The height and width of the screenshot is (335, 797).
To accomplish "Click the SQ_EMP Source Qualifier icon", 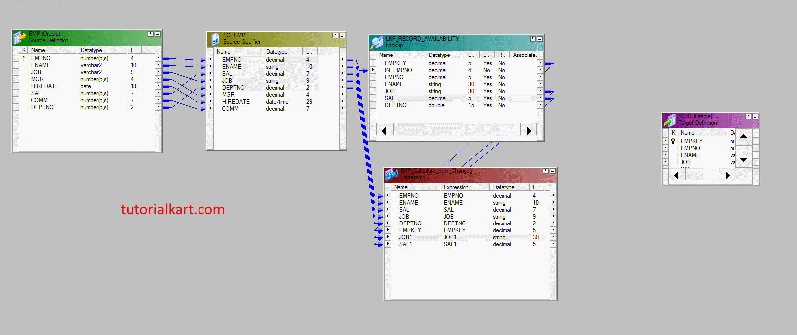I will [x=215, y=39].
